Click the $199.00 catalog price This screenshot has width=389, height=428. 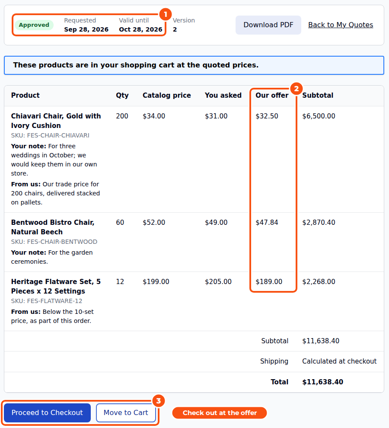[156, 282]
